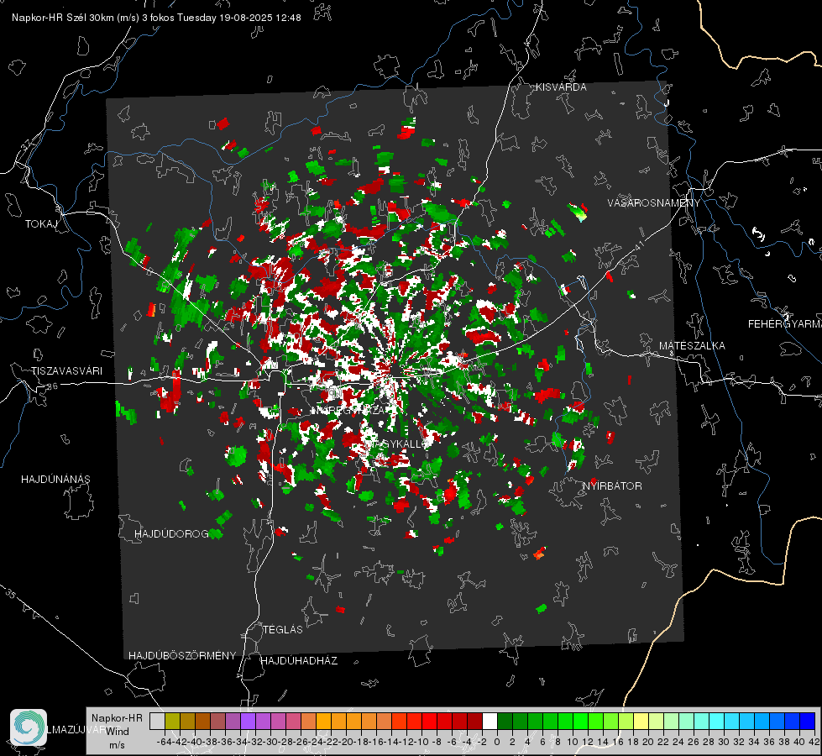Click the pale yellow swatch between 18 and 20

click(x=641, y=721)
